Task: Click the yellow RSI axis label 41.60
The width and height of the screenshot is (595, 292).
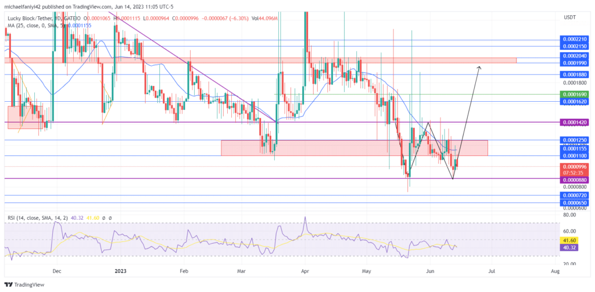Action: point(568,240)
